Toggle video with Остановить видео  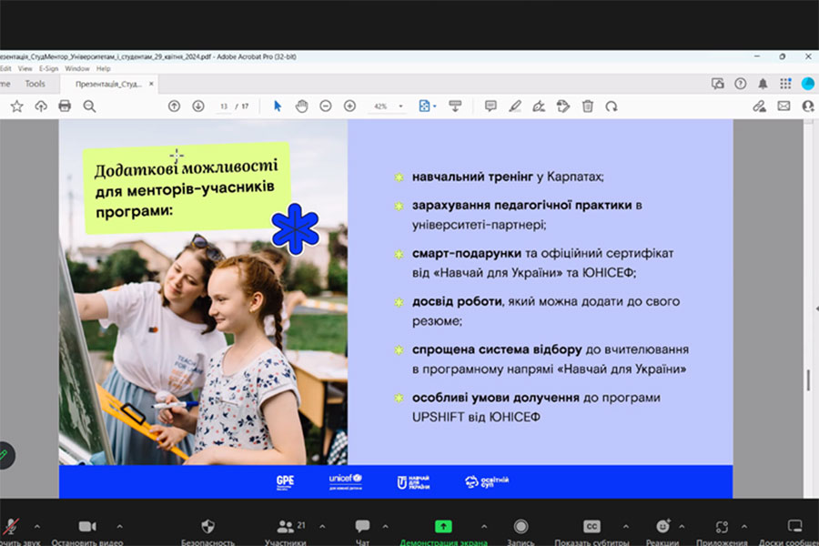pos(87,528)
